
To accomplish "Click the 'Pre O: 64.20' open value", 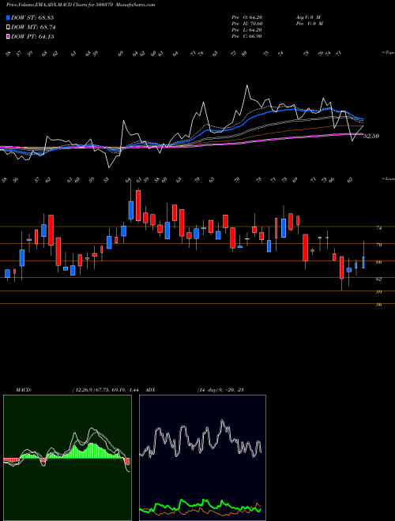I will tap(247, 17).
